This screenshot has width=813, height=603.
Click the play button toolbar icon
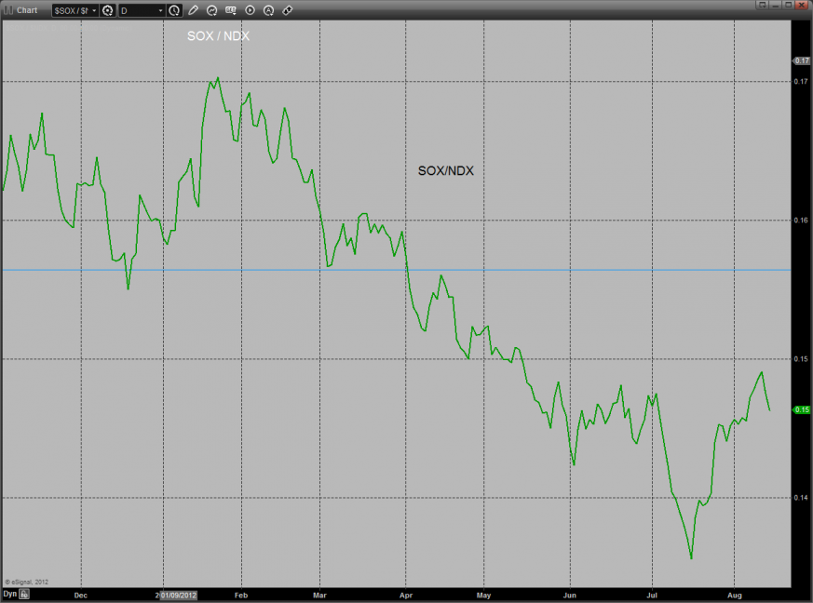click(250, 10)
